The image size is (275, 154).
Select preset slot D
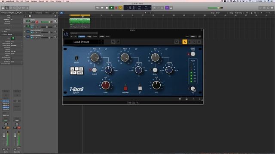click(199, 42)
